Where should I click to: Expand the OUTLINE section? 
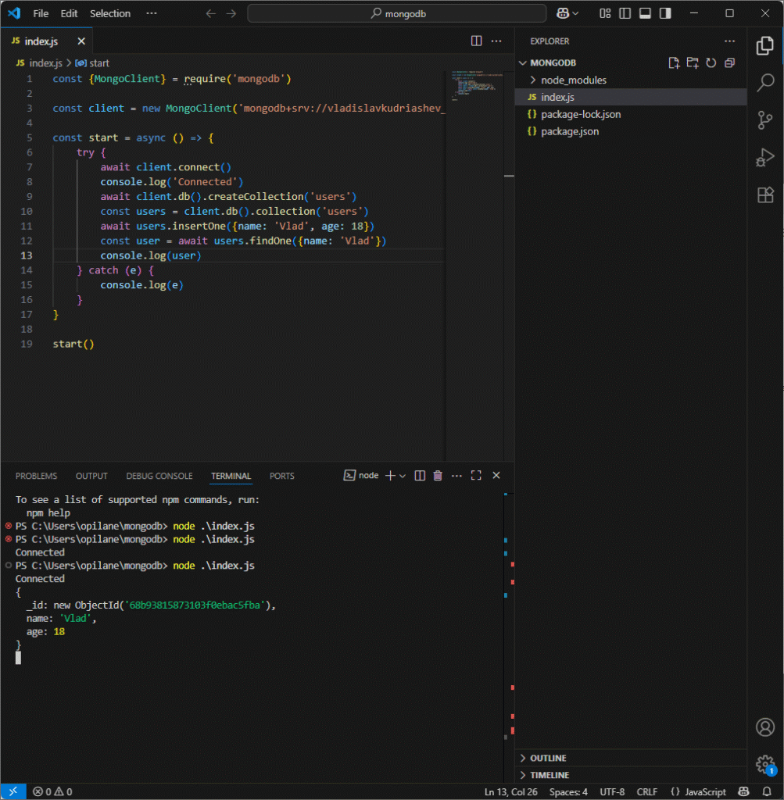tap(548, 758)
